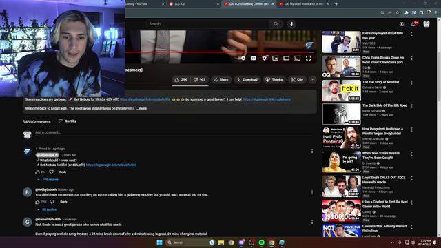This screenshot has width=441, height=248.
Task: Switch to theater mode
Action: pyautogui.click(x=287, y=58)
